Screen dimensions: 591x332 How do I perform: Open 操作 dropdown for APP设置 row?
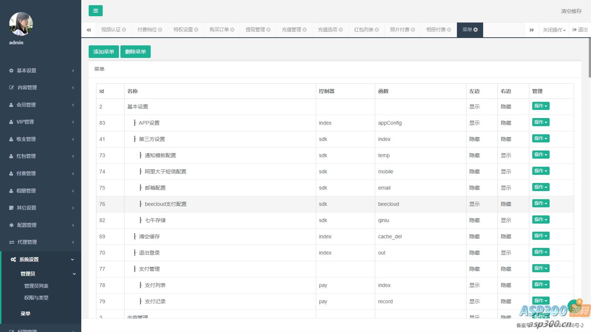(x=541, y=122)
